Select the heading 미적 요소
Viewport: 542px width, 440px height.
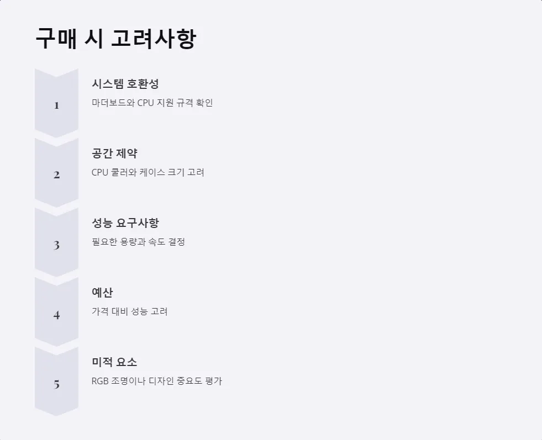point(114,362)
